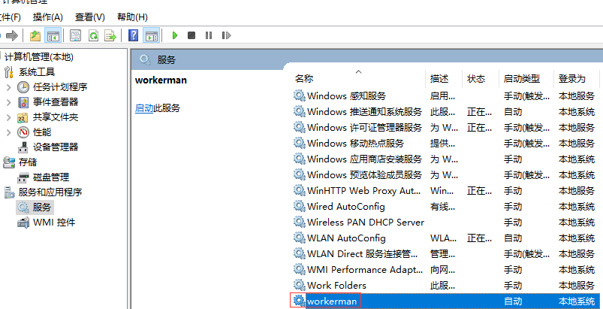Image resolution: width=603 pixels, height=309 pixels.
Task: Click the 启动 link to start workerman
Action: coord(144,108)
